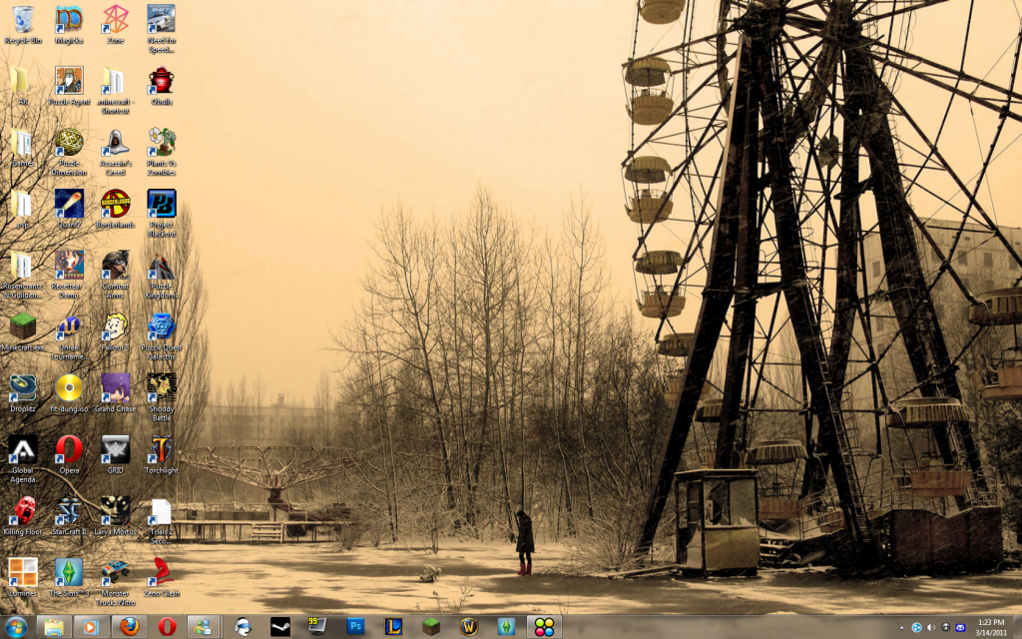The width and height of the screenshot is (1022, 639).
Task: Show hidden system tray icons
Action: click(x=901, y=627)
